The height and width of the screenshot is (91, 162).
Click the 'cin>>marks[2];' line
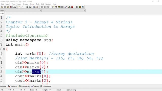click(32, 67)
